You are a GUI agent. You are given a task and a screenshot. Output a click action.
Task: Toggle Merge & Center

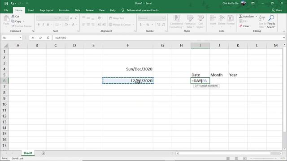tap(120, 25)
